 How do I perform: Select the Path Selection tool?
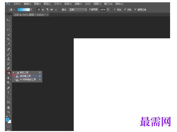9,97
